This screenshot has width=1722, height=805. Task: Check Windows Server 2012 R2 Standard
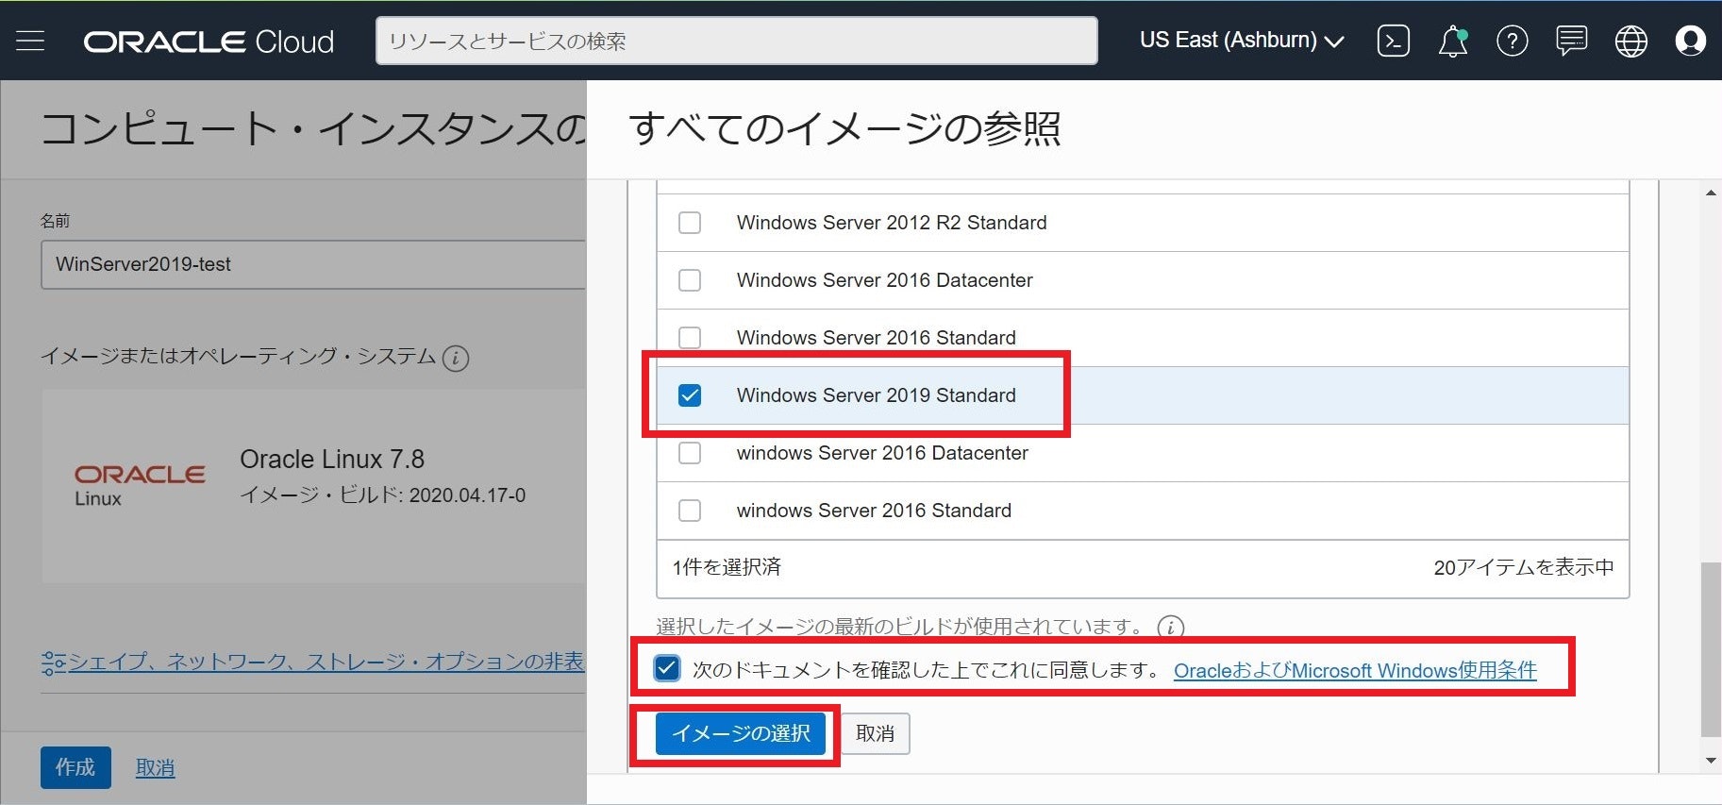690,223
